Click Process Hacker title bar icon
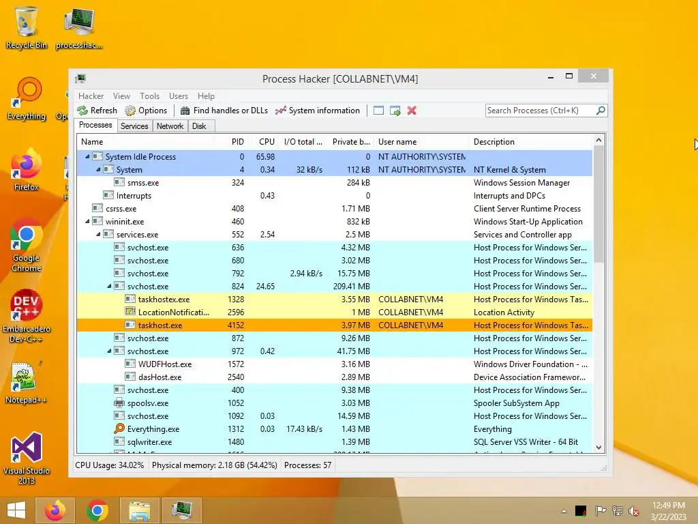The width and height of the screenshot is (698, 524). pyautogui.click(x=81, y=78)
